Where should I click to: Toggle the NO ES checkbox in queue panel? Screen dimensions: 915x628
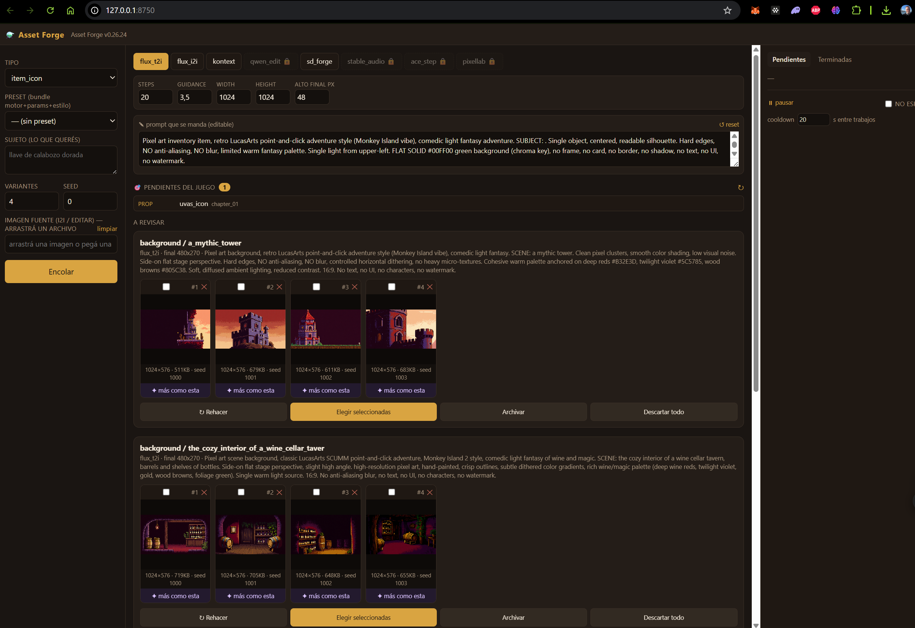(889, 104)
